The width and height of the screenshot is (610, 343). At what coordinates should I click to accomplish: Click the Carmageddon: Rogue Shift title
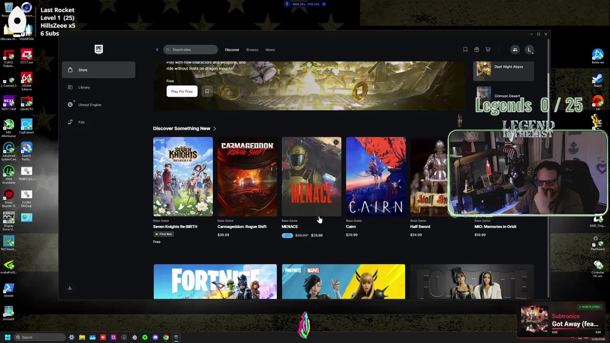(242, 227)
